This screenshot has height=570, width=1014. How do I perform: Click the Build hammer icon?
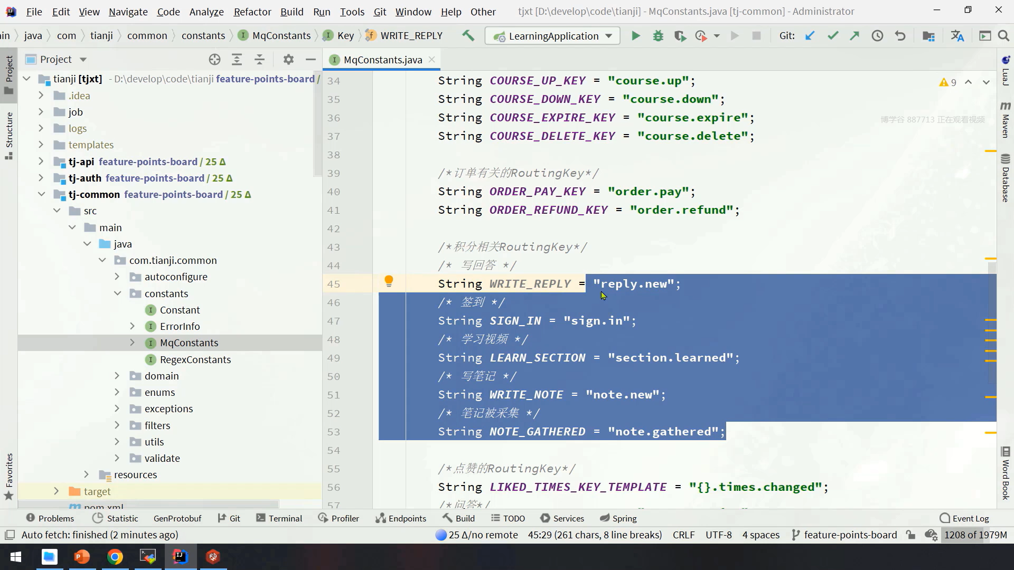468,36
